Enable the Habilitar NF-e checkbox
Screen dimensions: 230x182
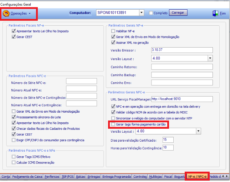pos(113,31)
